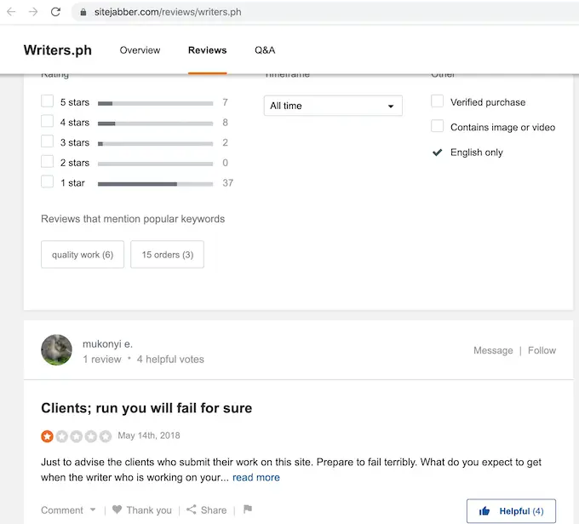Click the browser forward arrow

pyautogui.click(x=33, y=12)
